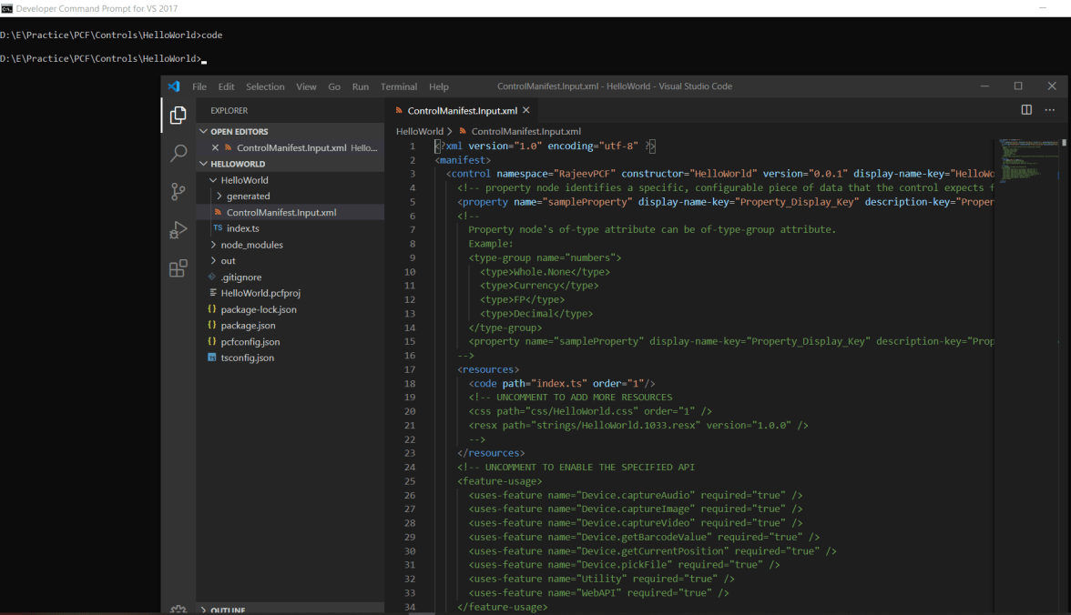Image resolution: width=1071 pixels, height=615 pixels.
Task: Expand the node_modules folder
Action: (251, 245)
